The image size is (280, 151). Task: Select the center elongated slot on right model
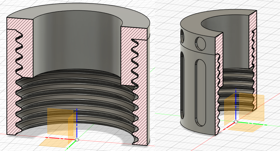pos(200,93)
